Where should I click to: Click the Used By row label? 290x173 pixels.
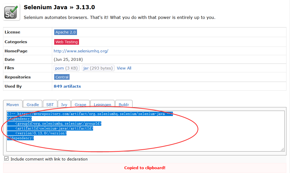coord(13,86)
